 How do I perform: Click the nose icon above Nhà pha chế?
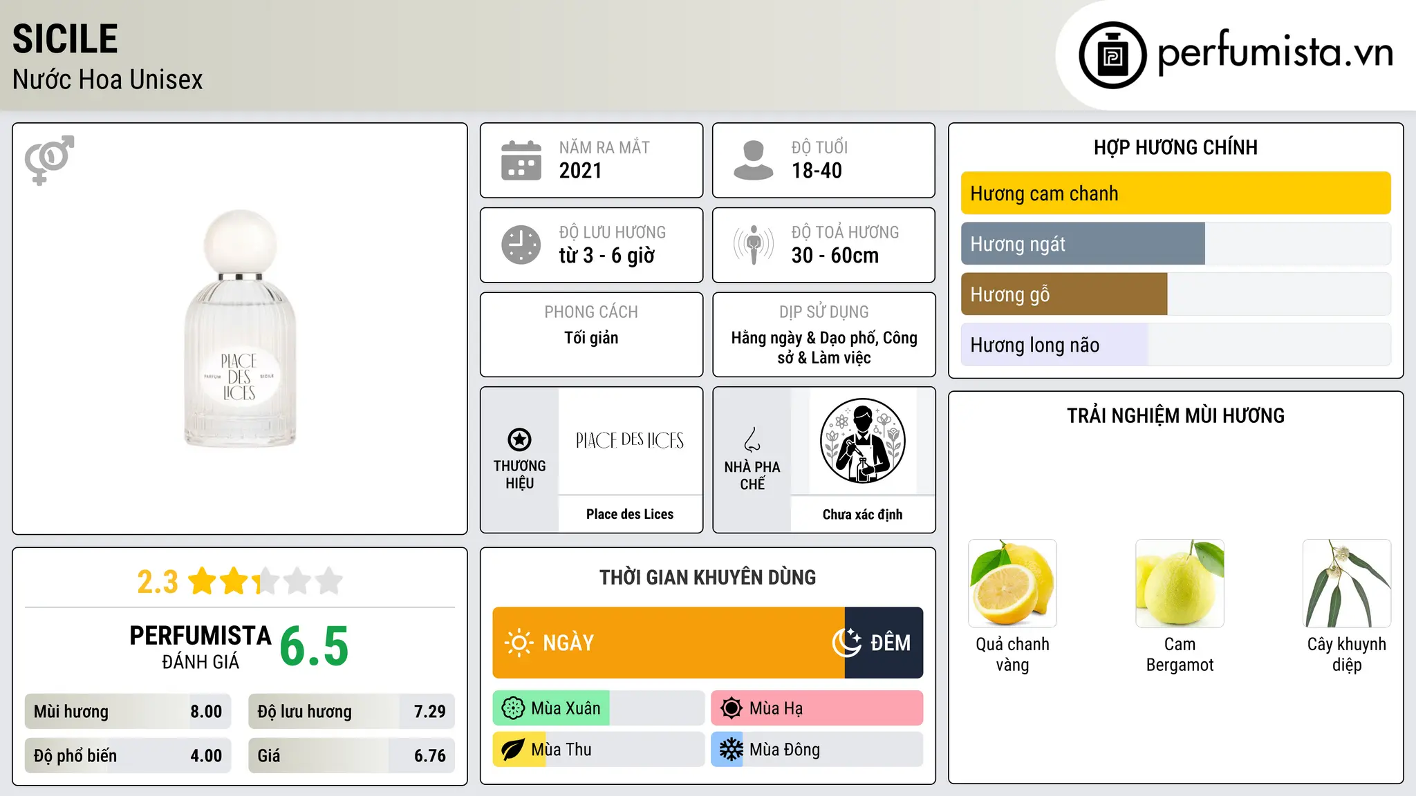click(x=752, y=439)
